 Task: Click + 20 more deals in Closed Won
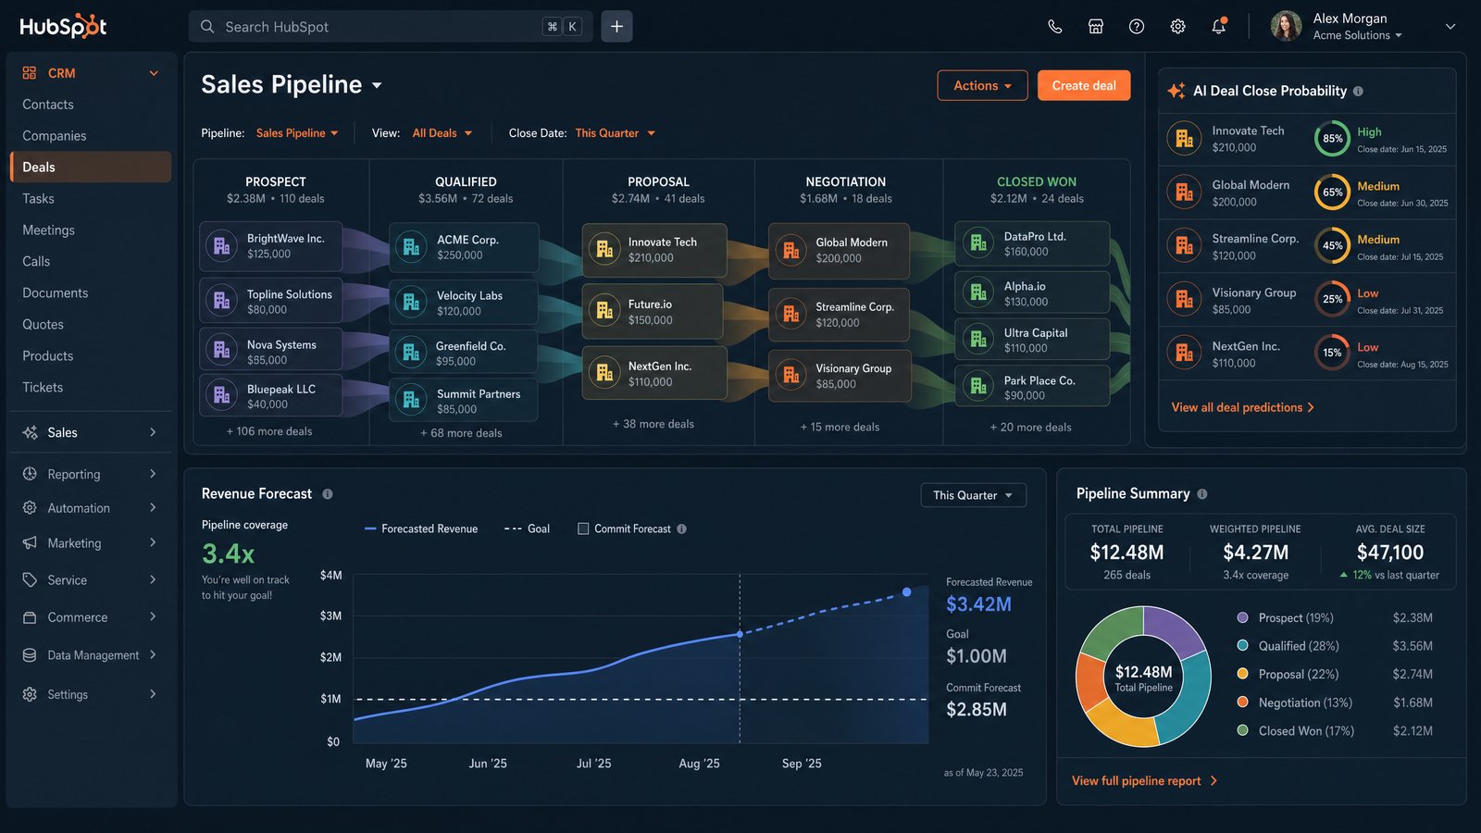click(1030, 428)
